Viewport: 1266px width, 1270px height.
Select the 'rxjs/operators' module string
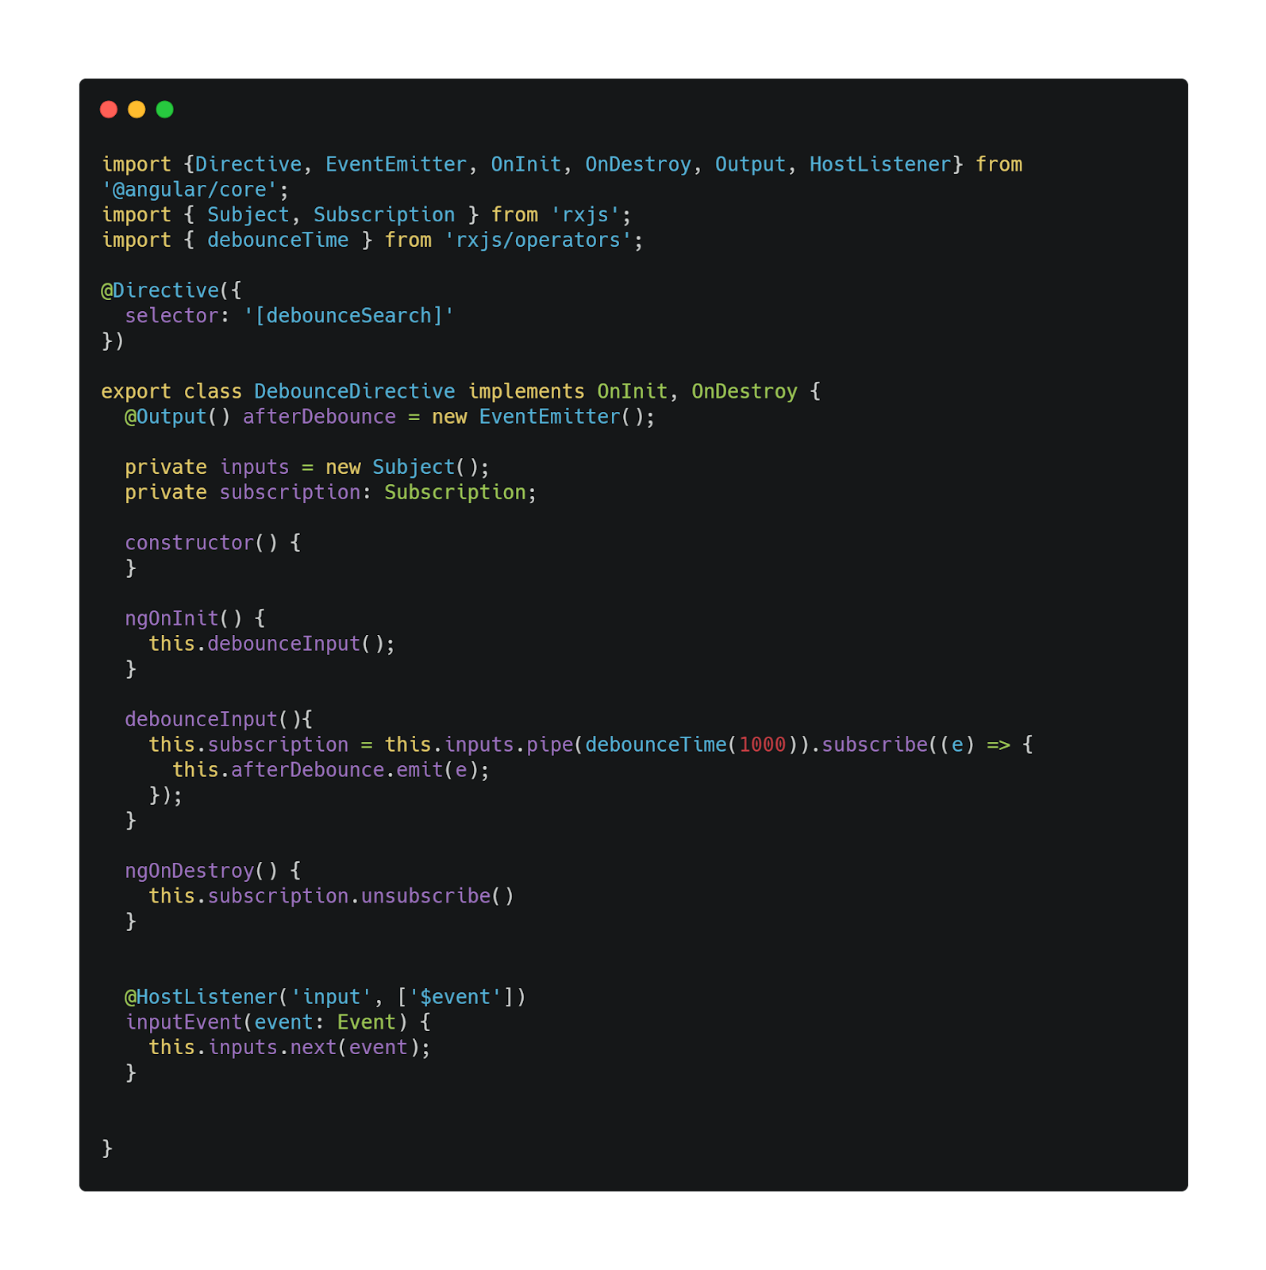point(538,240)
